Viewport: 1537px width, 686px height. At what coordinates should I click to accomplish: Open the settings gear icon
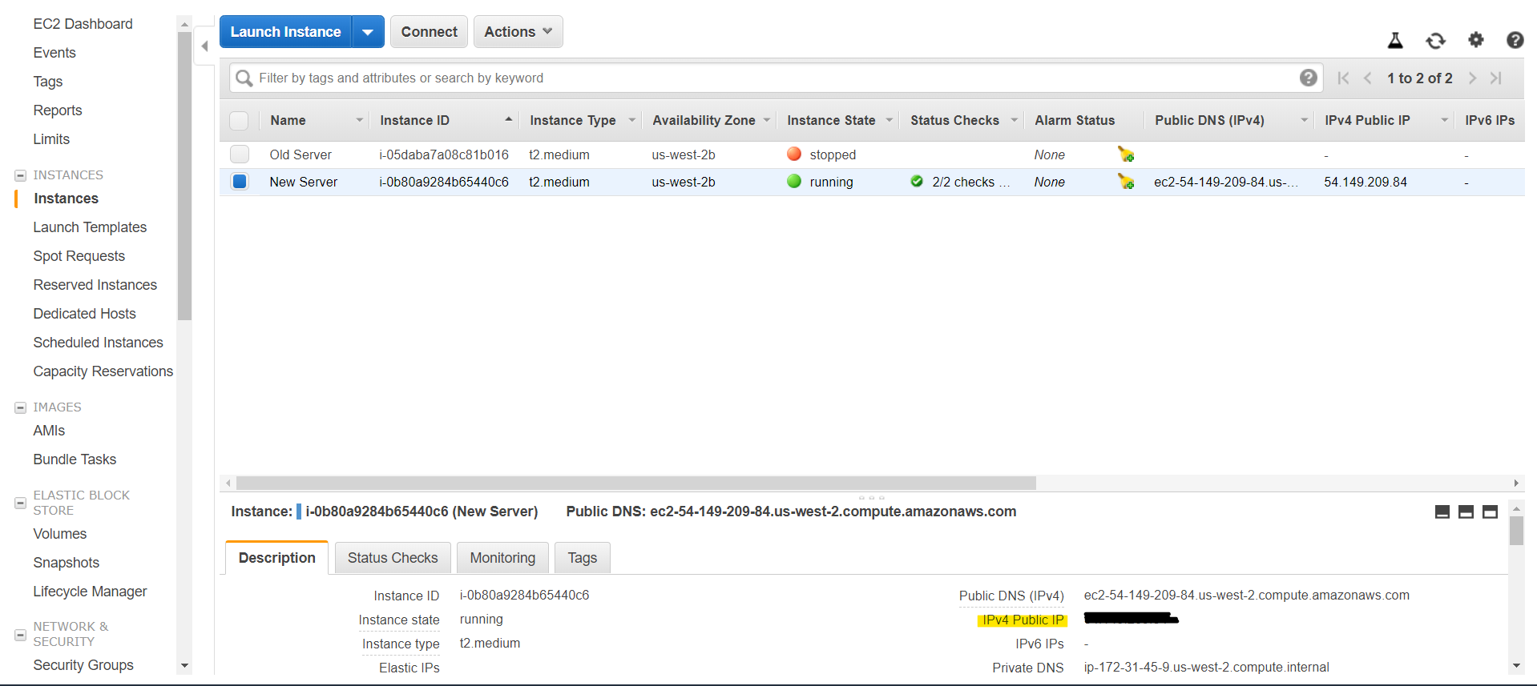[x=1475, y=39]
